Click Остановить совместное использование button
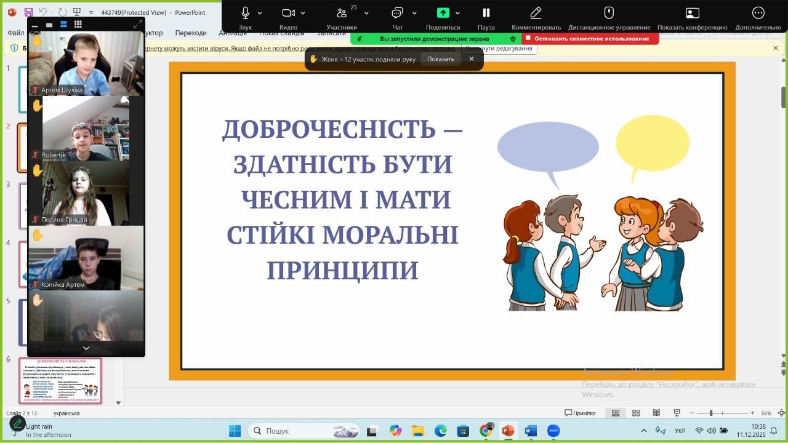 pos(590,39)
